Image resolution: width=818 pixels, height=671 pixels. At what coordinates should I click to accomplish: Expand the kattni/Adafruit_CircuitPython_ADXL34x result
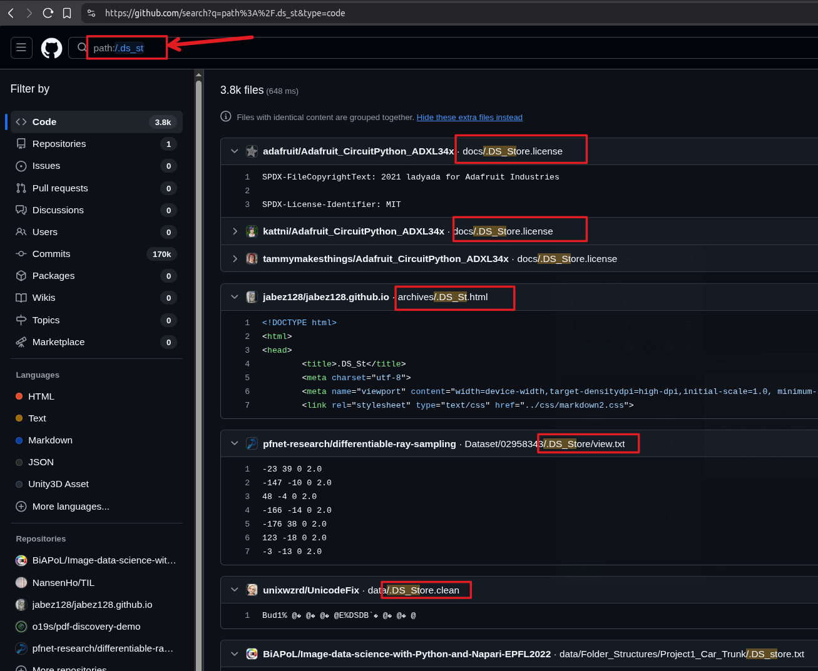(234, 231)
